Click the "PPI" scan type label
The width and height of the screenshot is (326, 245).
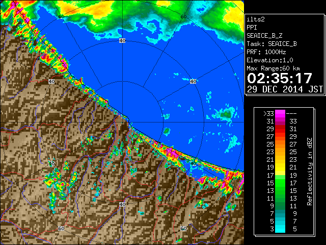(x=252, y=28)
